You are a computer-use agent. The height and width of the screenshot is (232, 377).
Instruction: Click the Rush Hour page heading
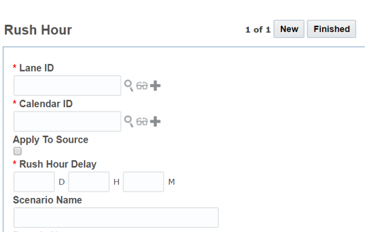tap(38, 30)
